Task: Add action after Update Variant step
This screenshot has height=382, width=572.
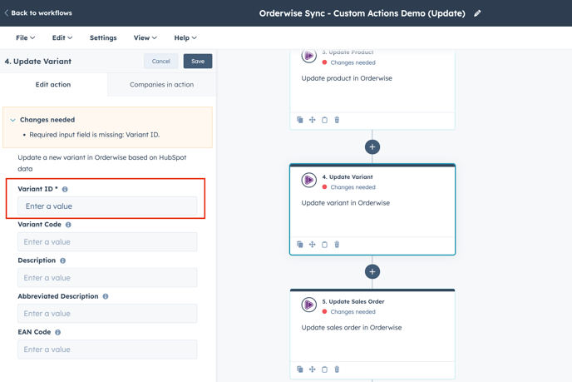Action: (x=372, y=271)
